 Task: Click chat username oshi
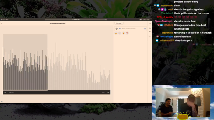click(x=170, y=10)
